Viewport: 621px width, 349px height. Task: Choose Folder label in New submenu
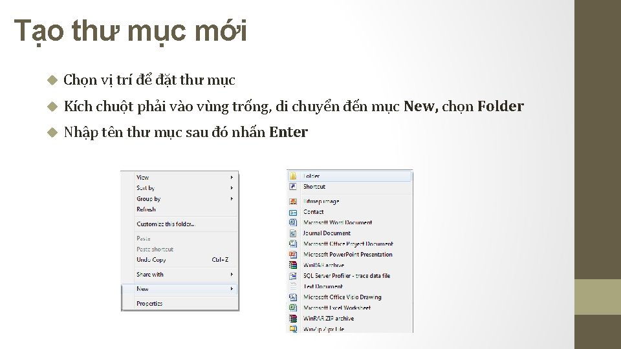[311, 176]
